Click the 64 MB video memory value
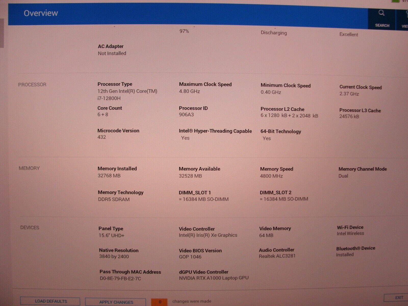 266,235
